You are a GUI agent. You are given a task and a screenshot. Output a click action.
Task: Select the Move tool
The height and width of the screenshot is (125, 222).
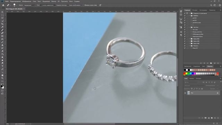point(2,12)
